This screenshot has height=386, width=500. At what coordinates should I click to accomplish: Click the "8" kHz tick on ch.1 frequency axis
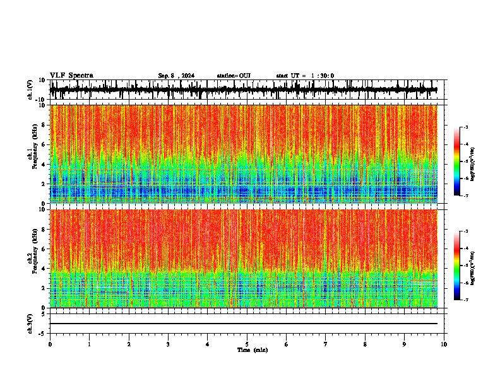(x=44, y=125)
